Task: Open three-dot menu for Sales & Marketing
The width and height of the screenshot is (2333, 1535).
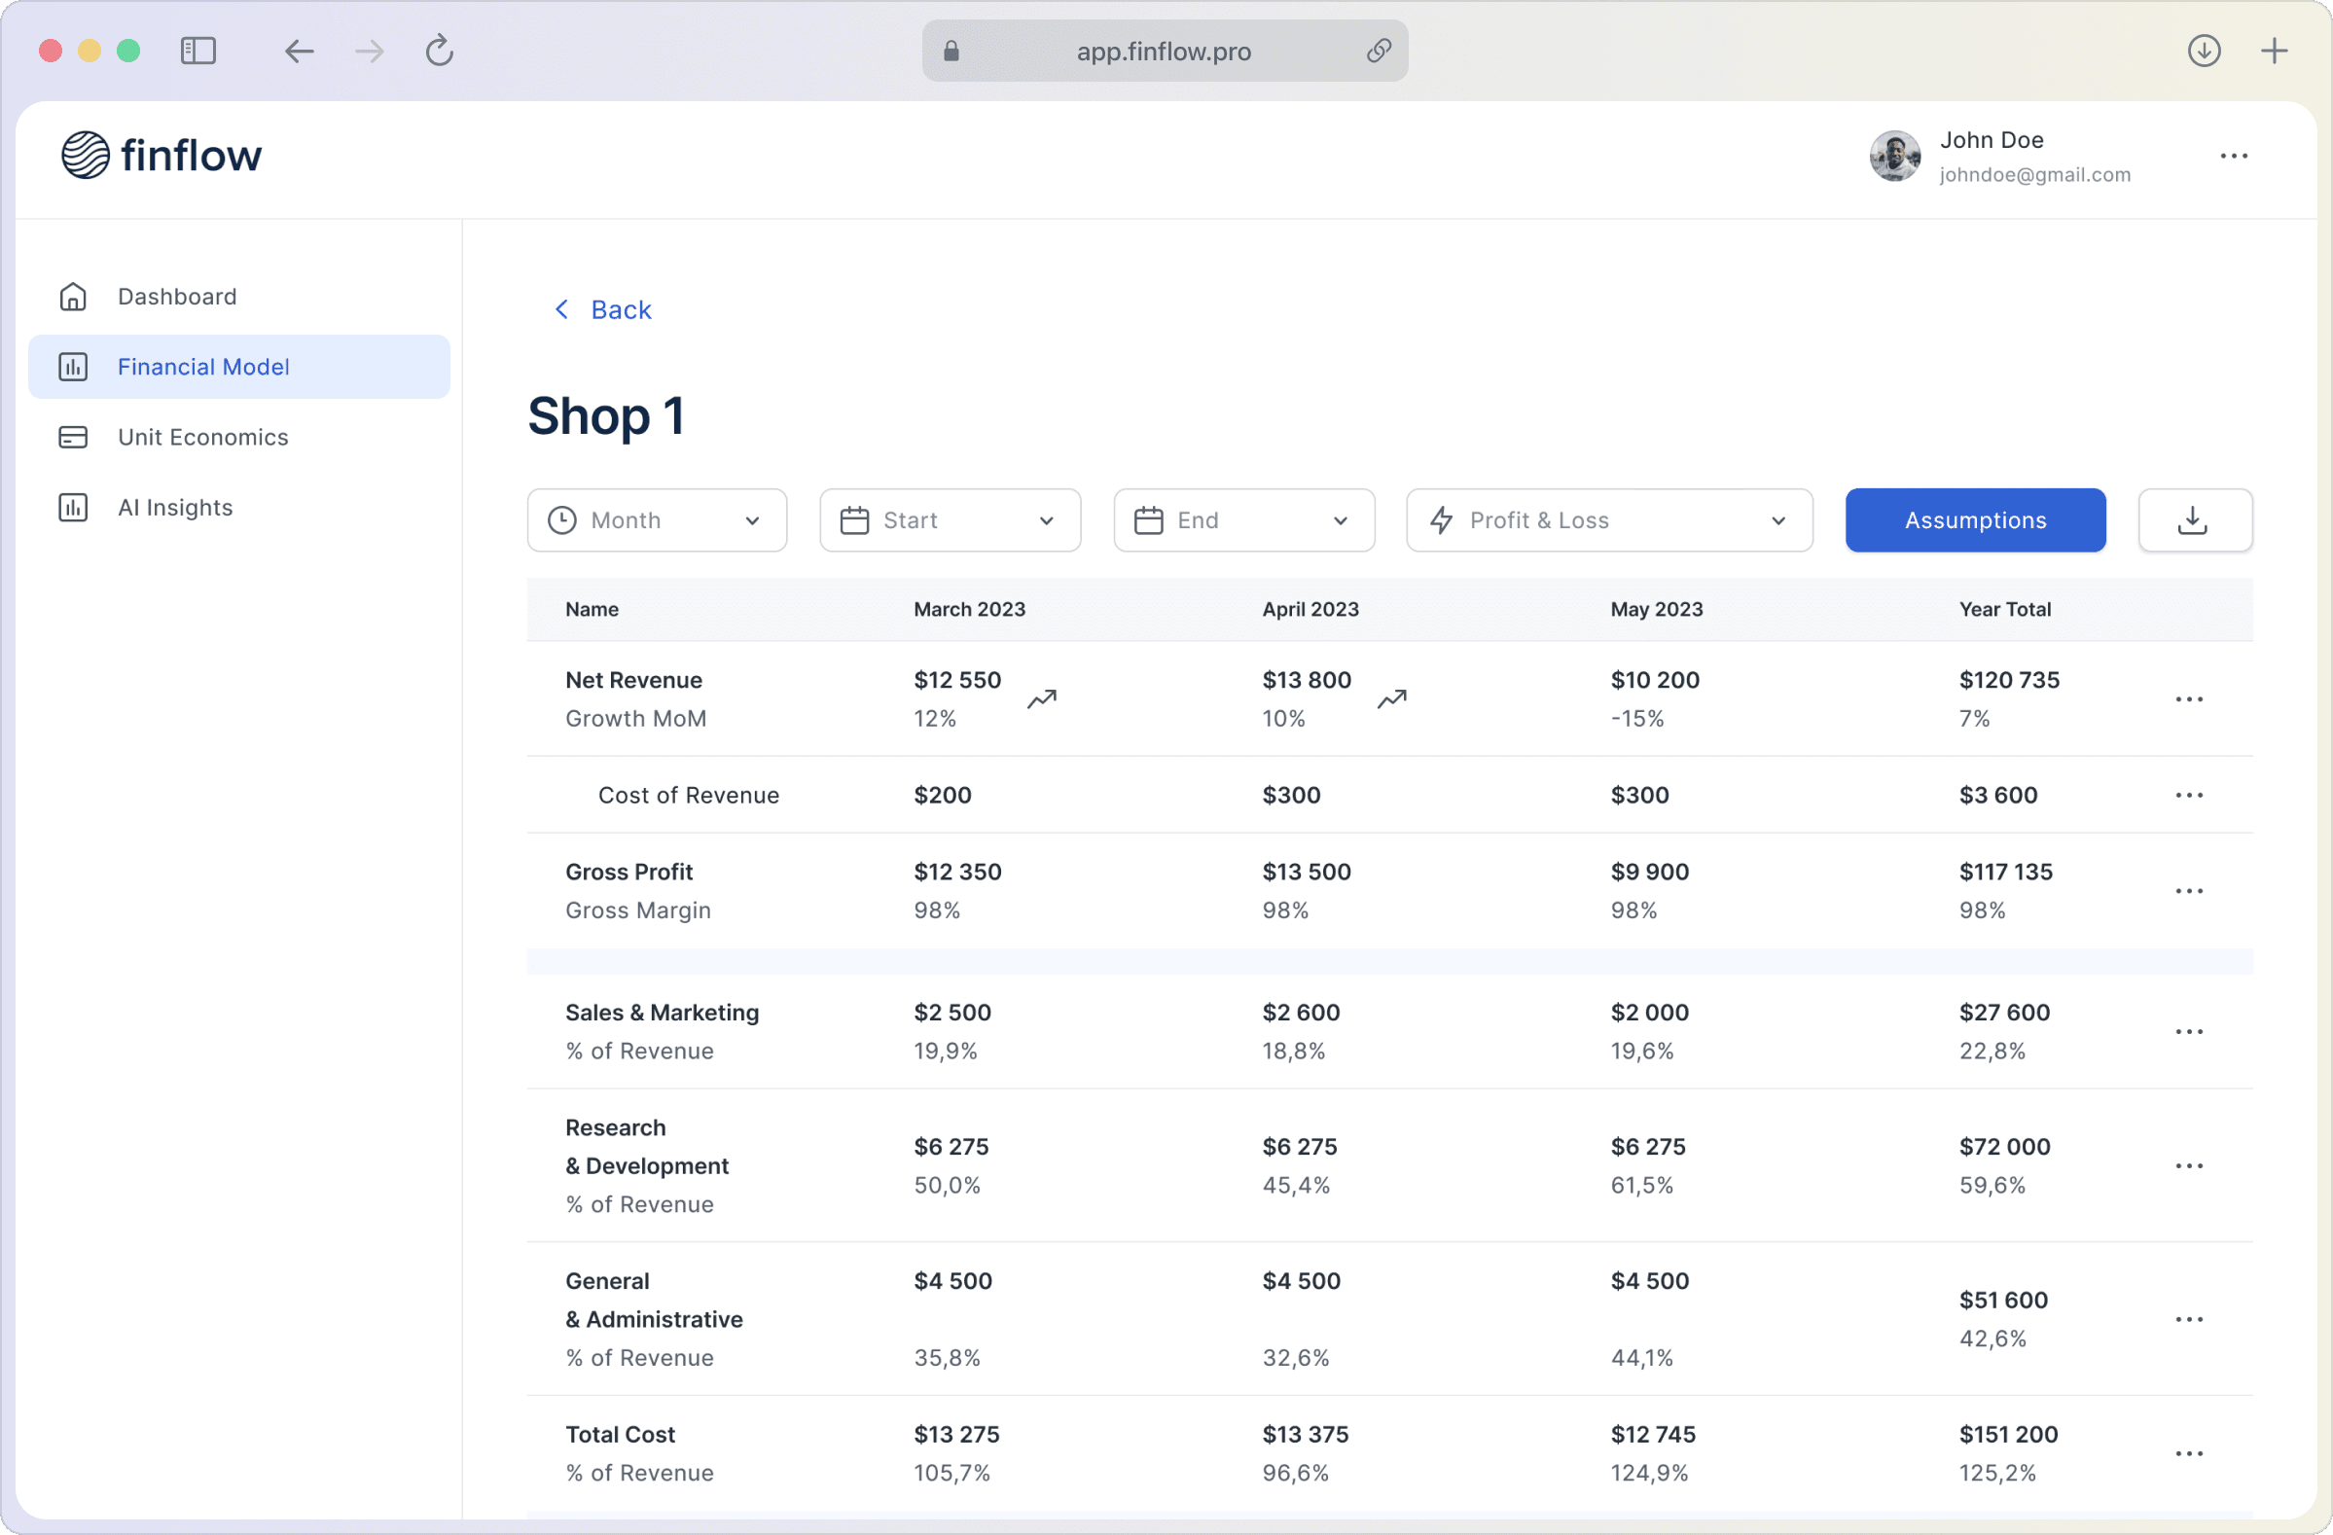Action: (x=2188, y=1031)
